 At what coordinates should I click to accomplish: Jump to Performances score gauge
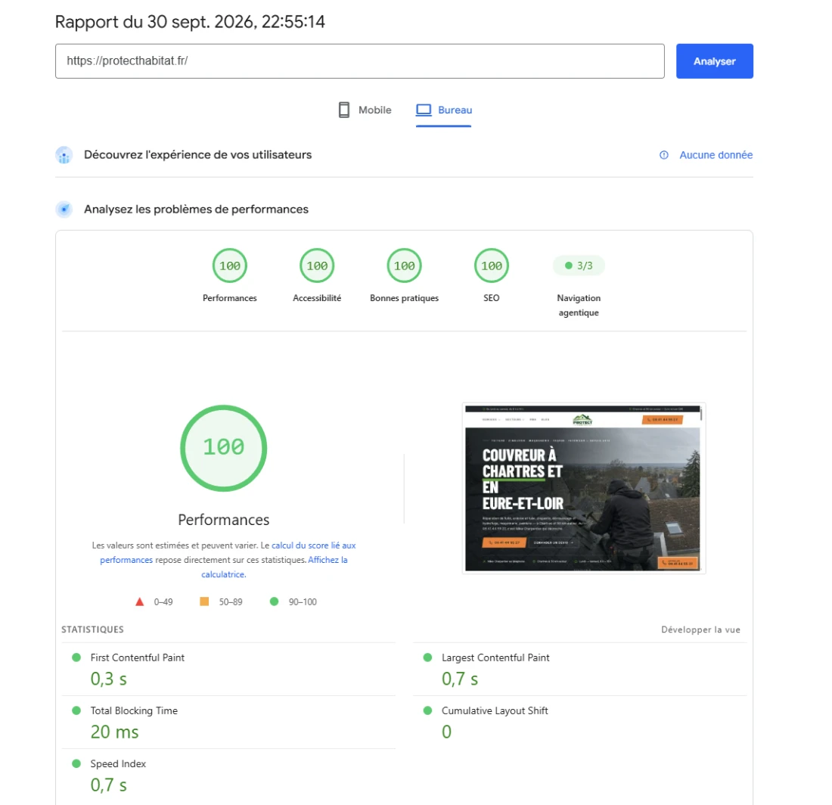230,266
